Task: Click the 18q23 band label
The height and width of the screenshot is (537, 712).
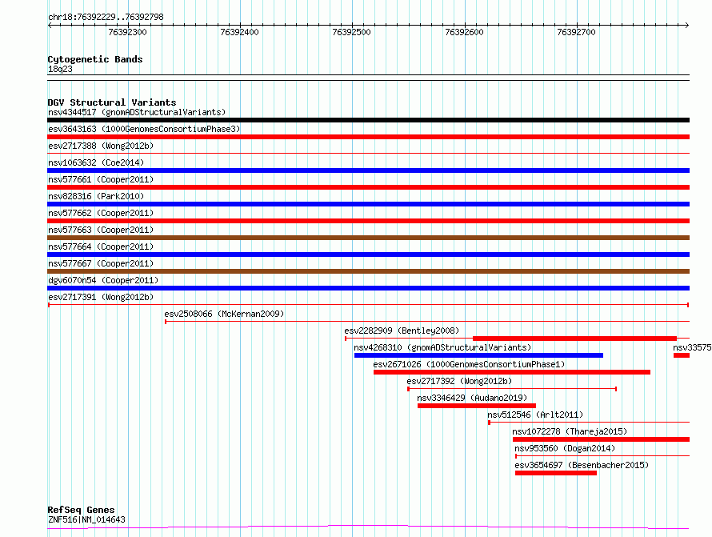Action: coord(60,69)
